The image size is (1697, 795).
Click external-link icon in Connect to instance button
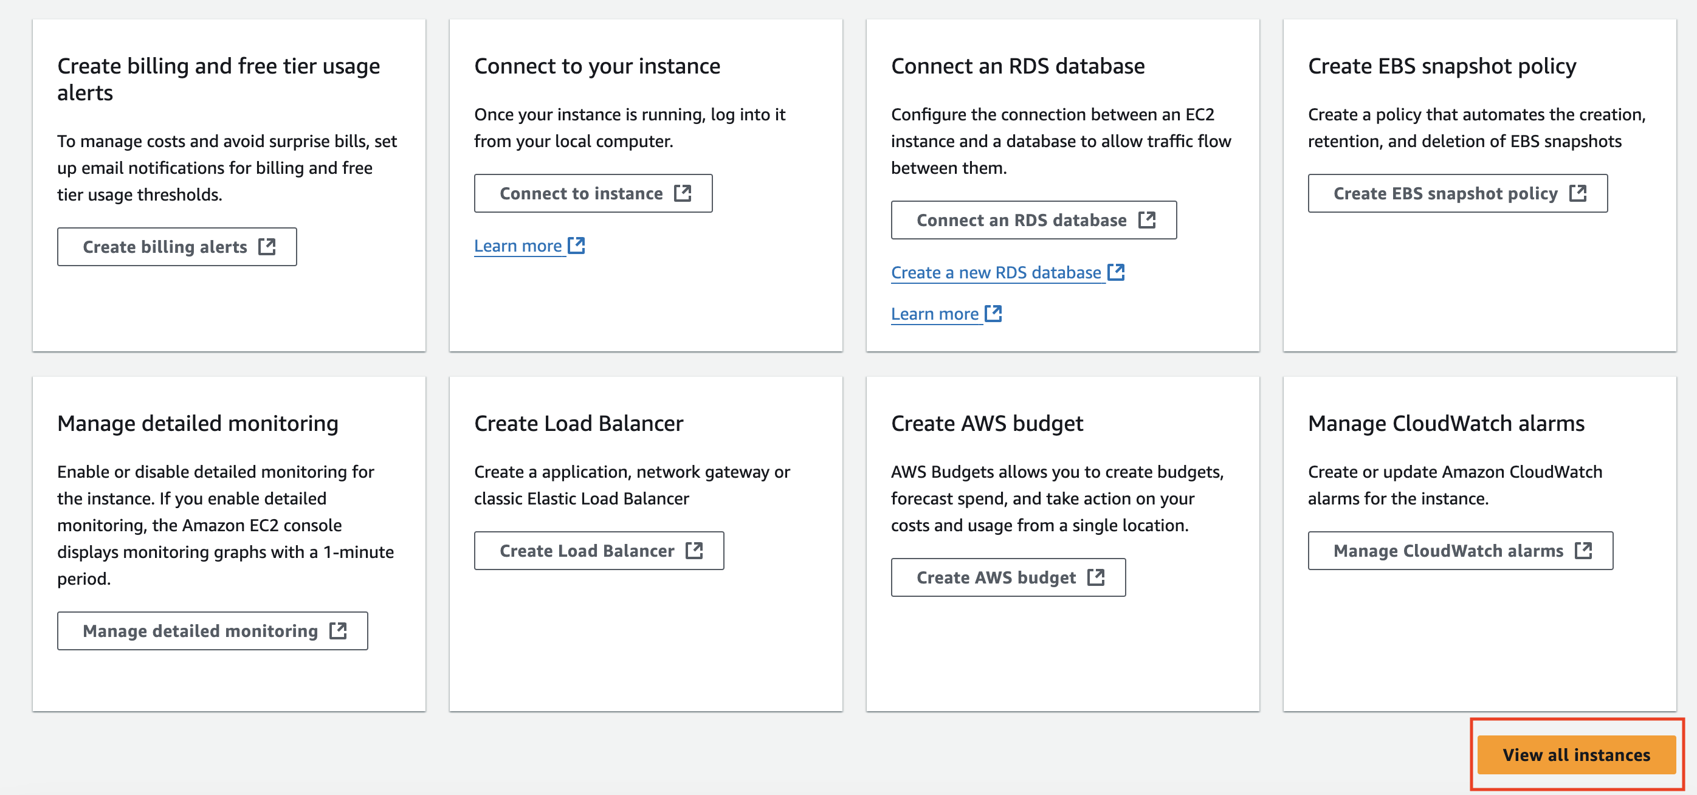(683, 193)
